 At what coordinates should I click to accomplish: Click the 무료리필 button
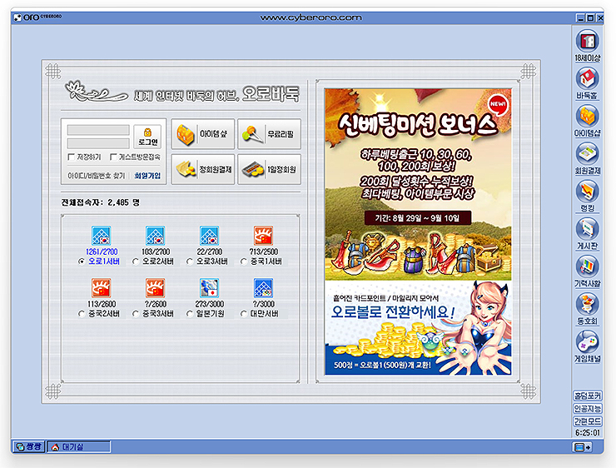269,134
